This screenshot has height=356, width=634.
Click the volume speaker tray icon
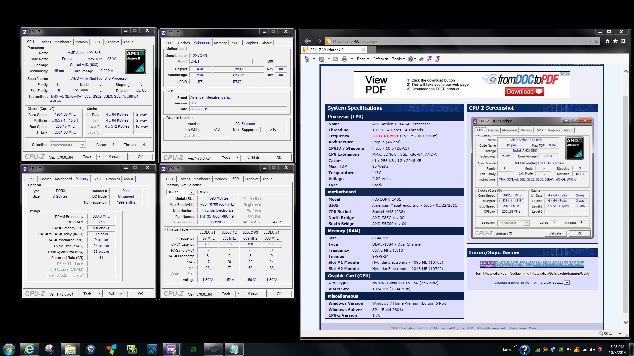click(x=592, y=350)
